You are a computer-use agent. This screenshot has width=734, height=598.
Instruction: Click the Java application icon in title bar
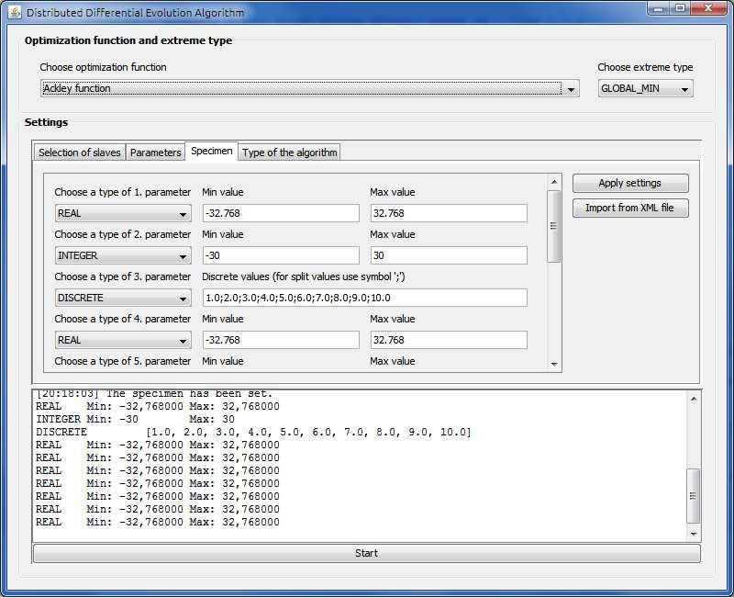(15, 12)
